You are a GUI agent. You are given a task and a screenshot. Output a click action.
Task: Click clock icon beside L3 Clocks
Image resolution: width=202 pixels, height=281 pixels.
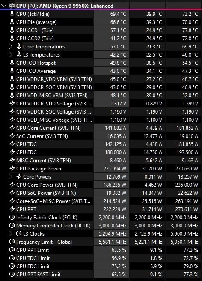pyautogui.click(x=19, y=233)
